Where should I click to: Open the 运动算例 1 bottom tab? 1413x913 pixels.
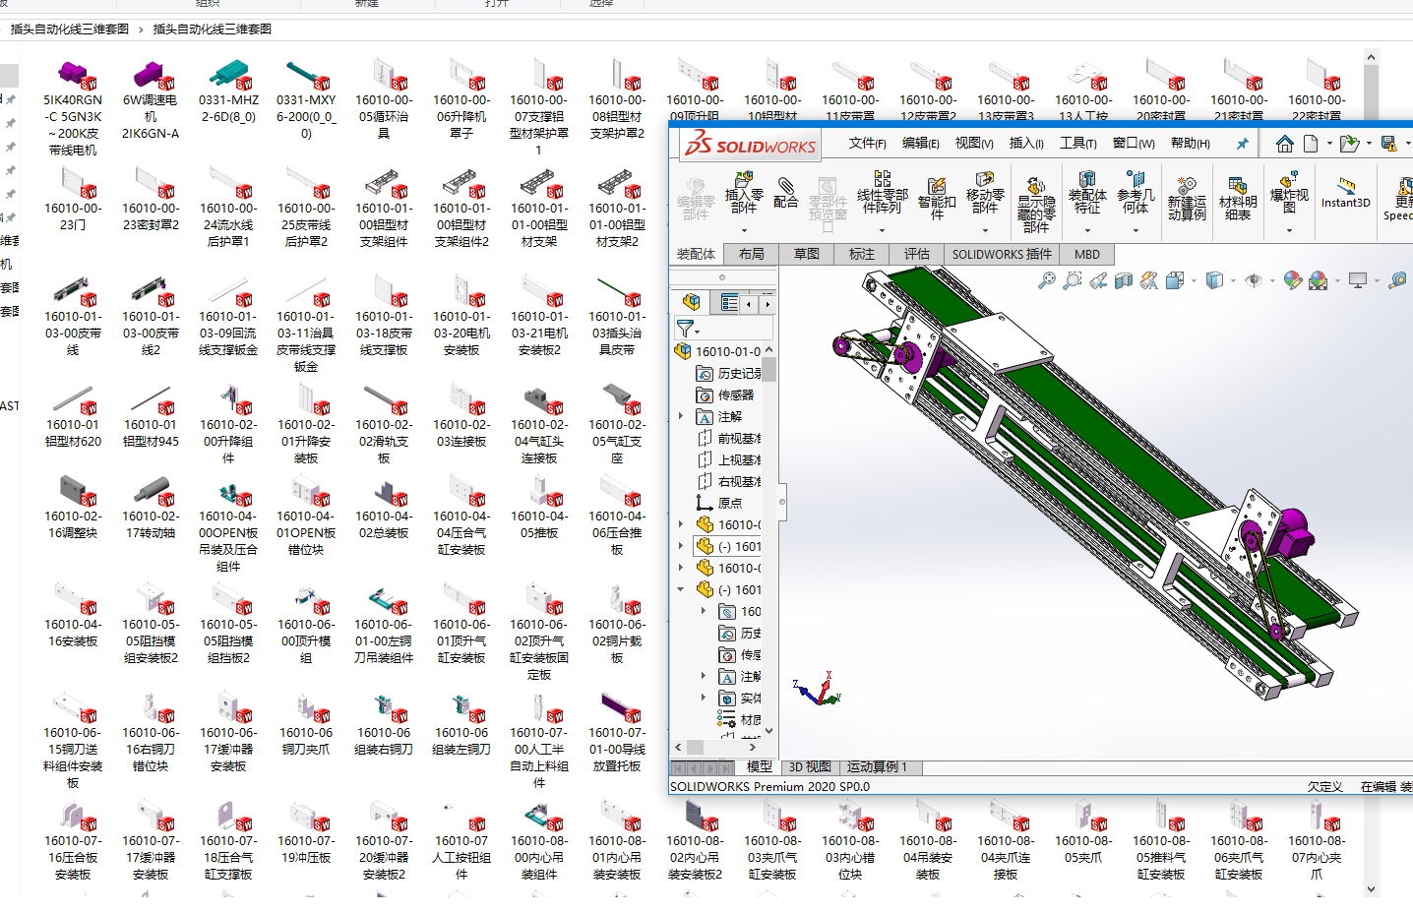tap(877, 767)
